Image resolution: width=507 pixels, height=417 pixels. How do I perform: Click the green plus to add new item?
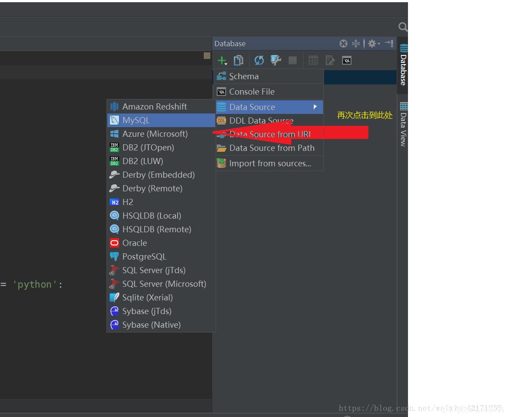(x=221, y=60)
